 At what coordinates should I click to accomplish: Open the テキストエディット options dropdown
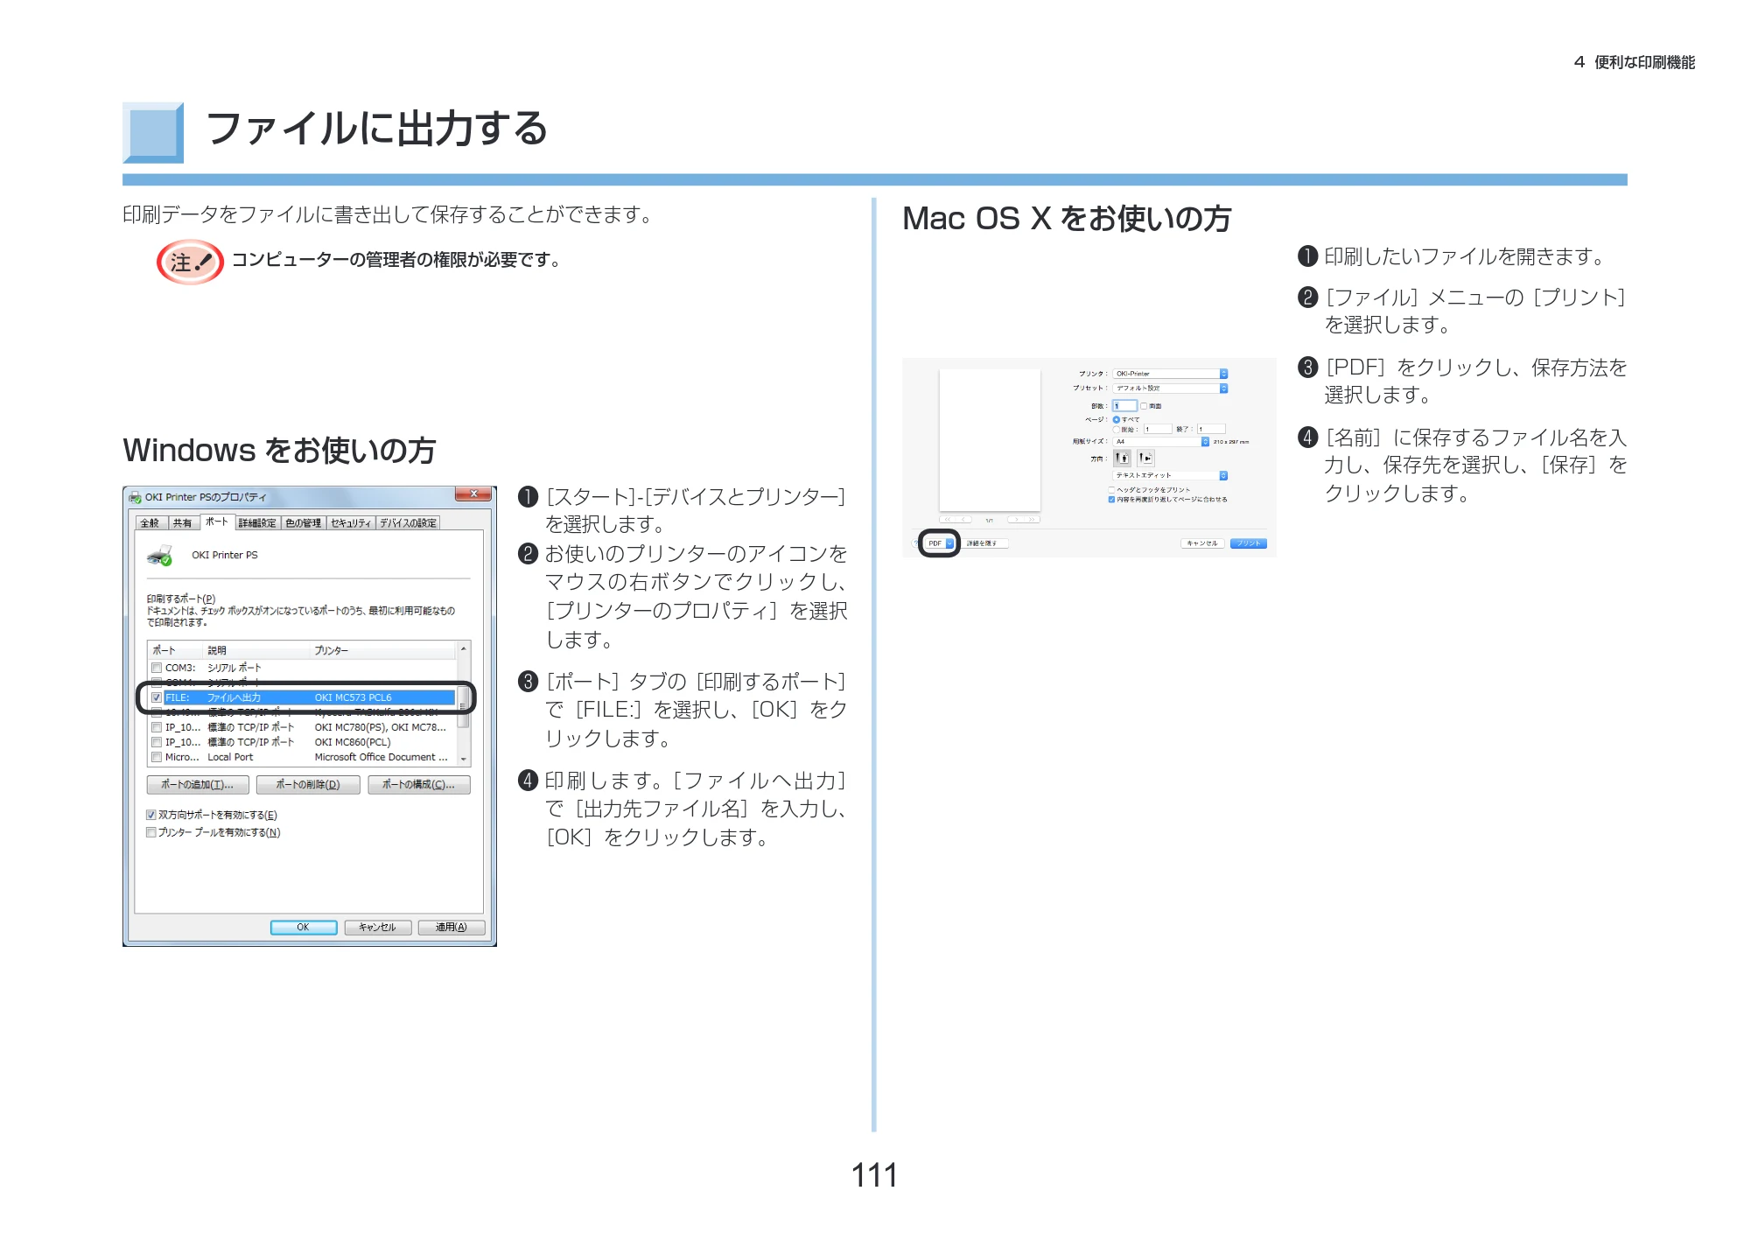tap(1170, 475)
